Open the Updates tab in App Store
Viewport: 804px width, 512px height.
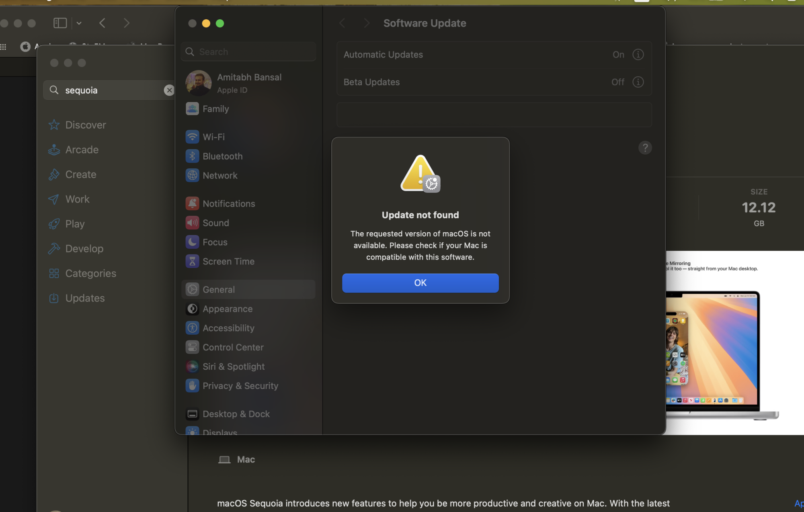click(85, 298)
